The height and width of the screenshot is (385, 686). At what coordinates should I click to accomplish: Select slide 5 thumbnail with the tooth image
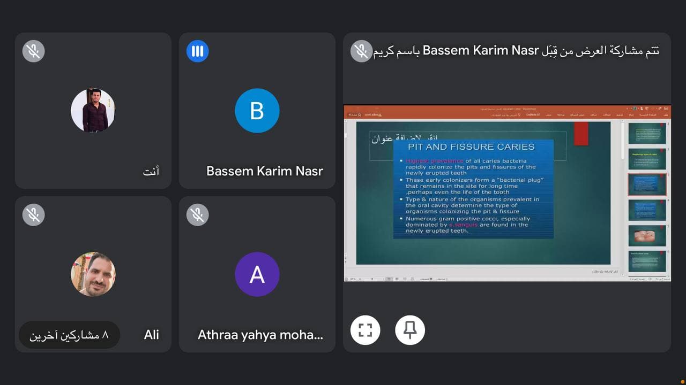click(x=647, y=236)
